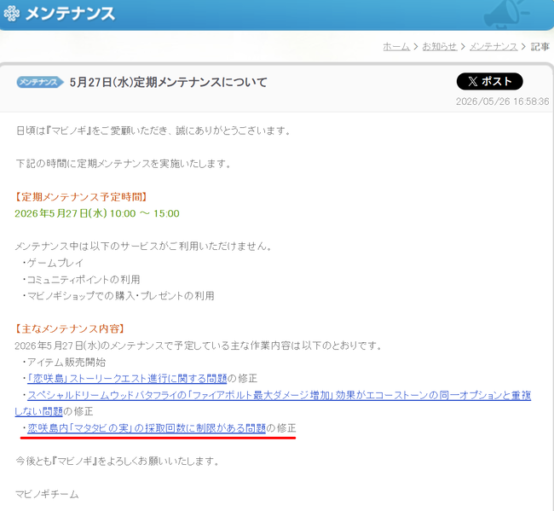Click the 記事 breadcrumb text

540,47
